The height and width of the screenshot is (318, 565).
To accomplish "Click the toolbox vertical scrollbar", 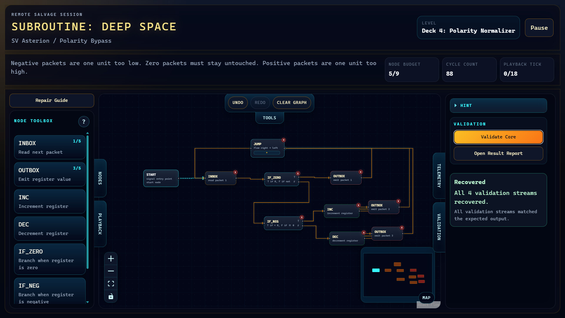I will click(x=87, y=202).
